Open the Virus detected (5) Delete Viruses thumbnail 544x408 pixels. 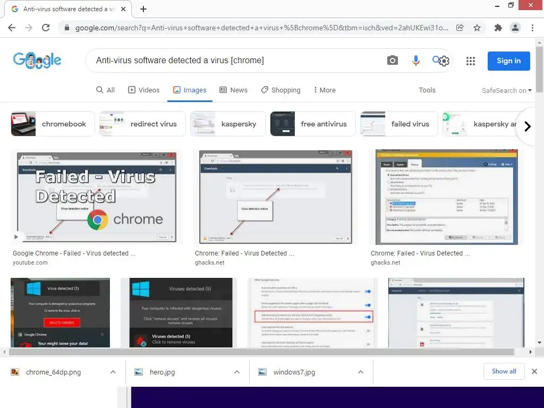click(x=61, y=312)
